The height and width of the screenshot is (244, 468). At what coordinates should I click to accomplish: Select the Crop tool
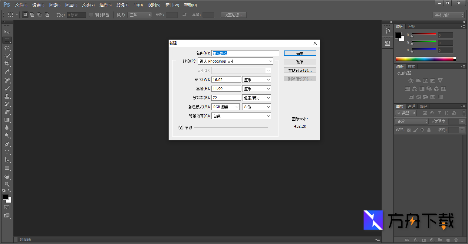[7, 64]
